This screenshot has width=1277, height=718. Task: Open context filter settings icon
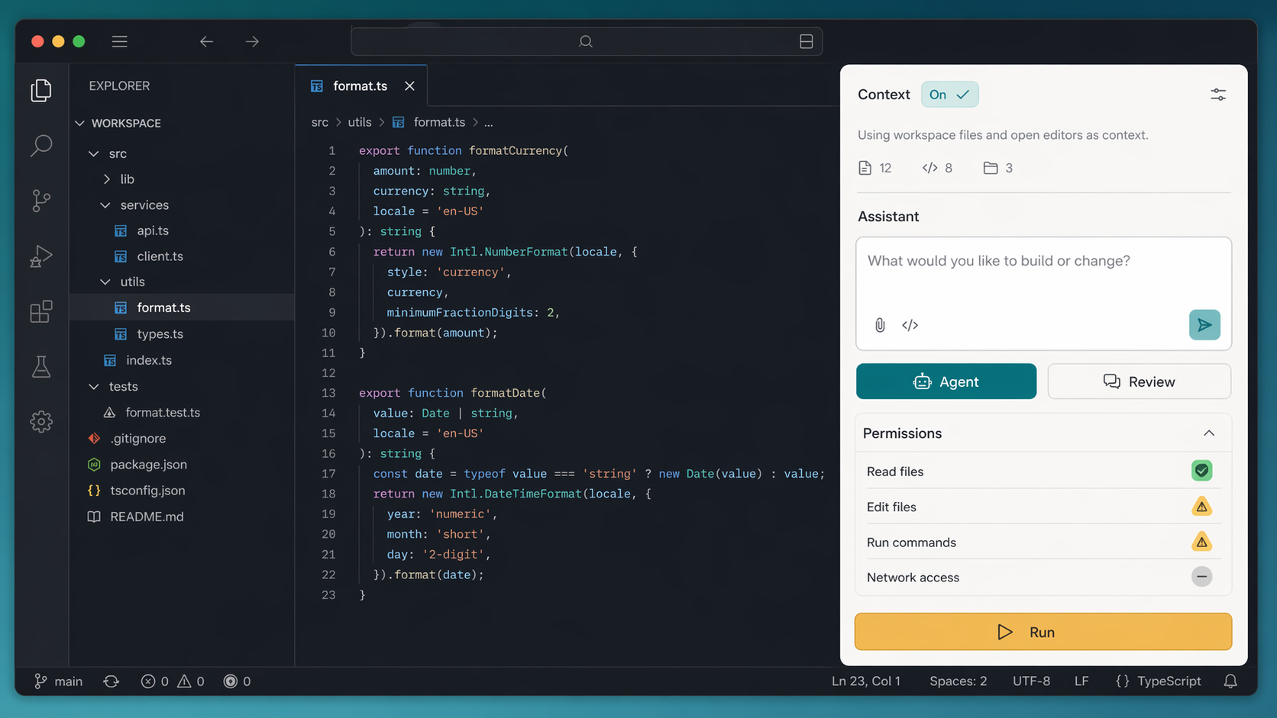coord(1218,94)
